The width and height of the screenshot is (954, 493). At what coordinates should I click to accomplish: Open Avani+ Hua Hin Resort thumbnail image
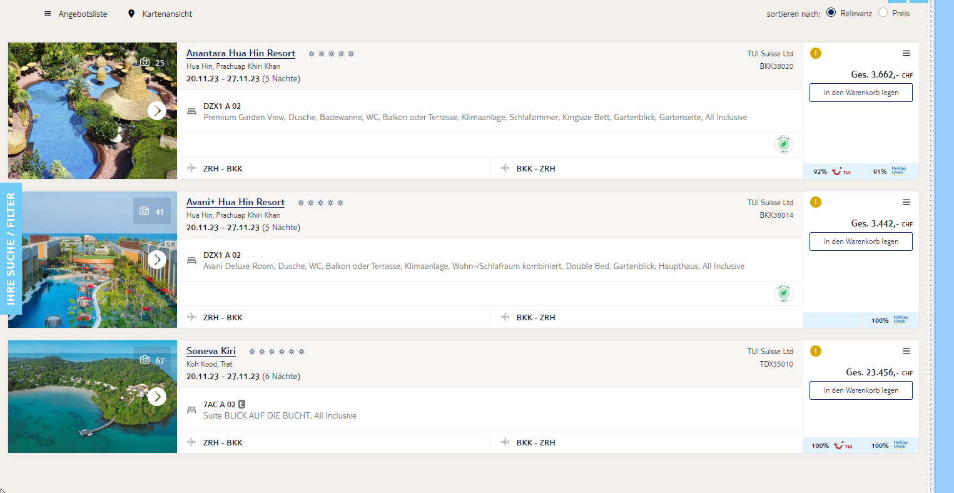93,260
